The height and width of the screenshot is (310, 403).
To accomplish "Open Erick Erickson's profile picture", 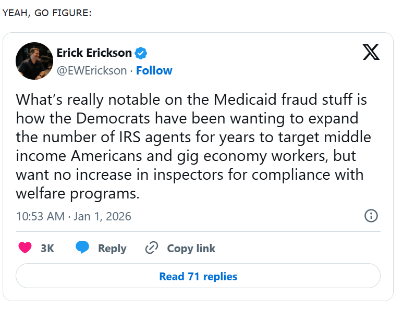I will pyautogui.click(x=34, y=61).
